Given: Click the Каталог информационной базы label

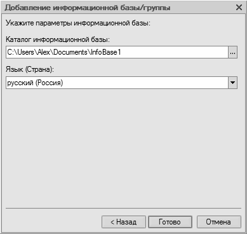Looking at the screenshot, I should 58,39.
